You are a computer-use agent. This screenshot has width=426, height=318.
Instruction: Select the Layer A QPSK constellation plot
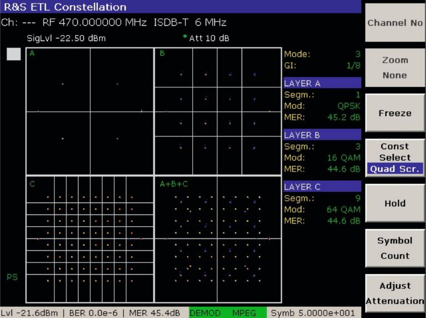(90, 111)
